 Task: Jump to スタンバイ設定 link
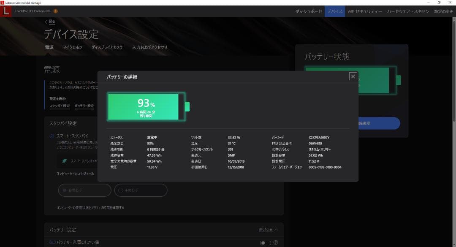click(60, 106)
